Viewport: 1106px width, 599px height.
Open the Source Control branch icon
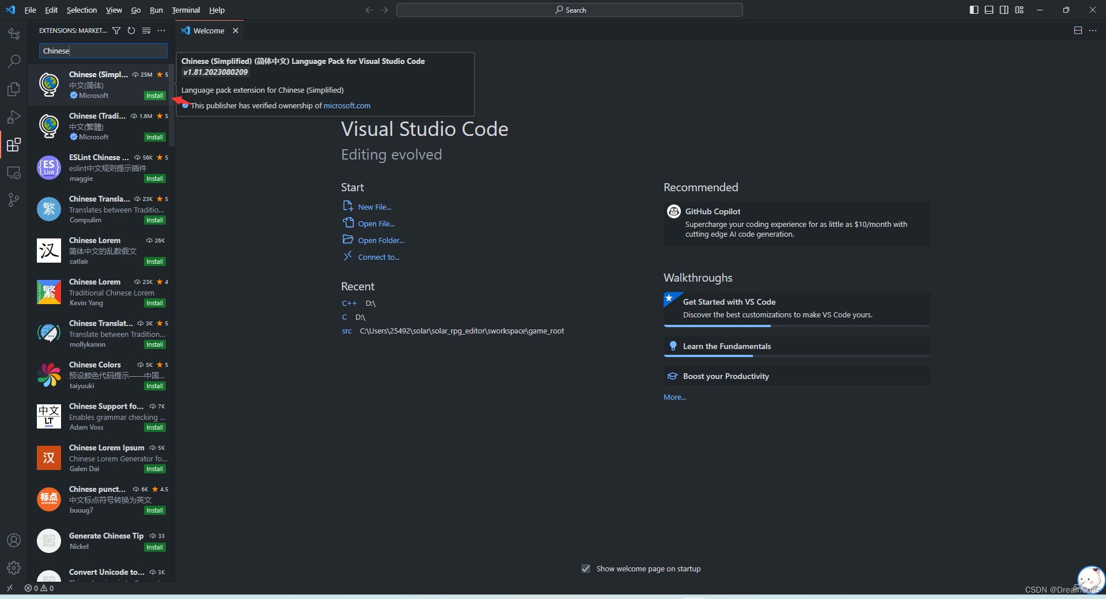coord(14,200)
